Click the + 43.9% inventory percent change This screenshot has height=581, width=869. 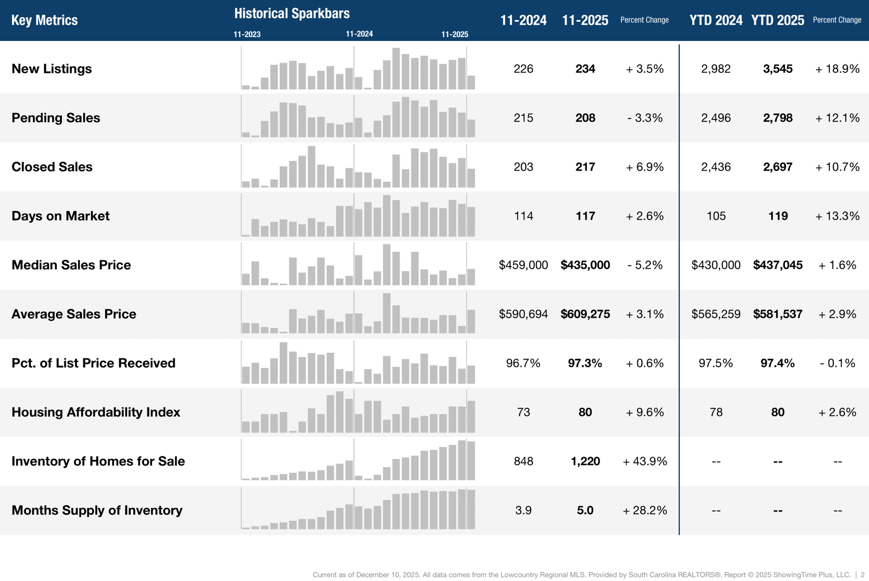click(x=645, y=461)
